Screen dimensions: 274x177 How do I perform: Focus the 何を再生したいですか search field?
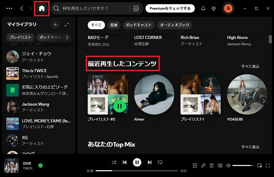click(94, 8)
